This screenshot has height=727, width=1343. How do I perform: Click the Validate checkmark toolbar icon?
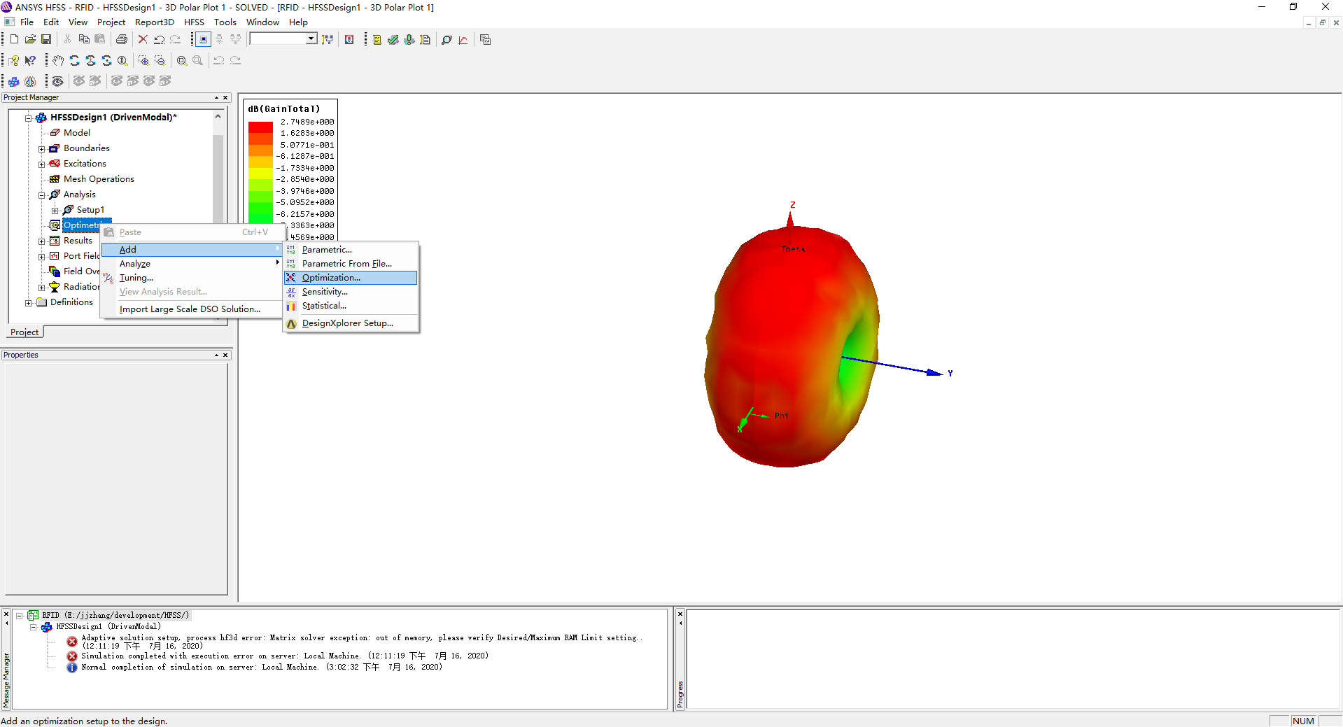(x=393, y=40)
